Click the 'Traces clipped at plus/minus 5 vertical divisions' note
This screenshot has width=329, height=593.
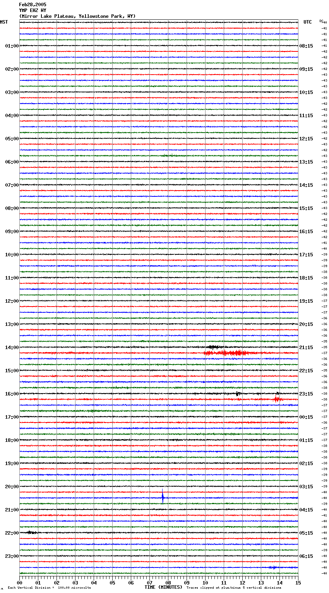click(x=234, y=588)
